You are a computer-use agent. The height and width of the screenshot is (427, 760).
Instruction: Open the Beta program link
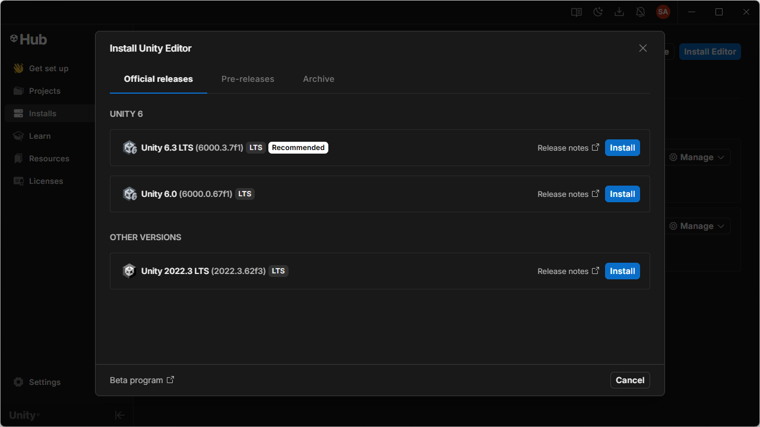(142, 380)
